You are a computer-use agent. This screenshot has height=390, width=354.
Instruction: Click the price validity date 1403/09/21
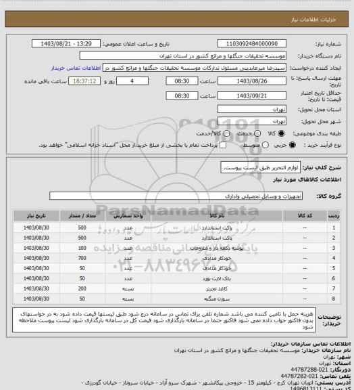pyautogui.click(x=252, y=95)
